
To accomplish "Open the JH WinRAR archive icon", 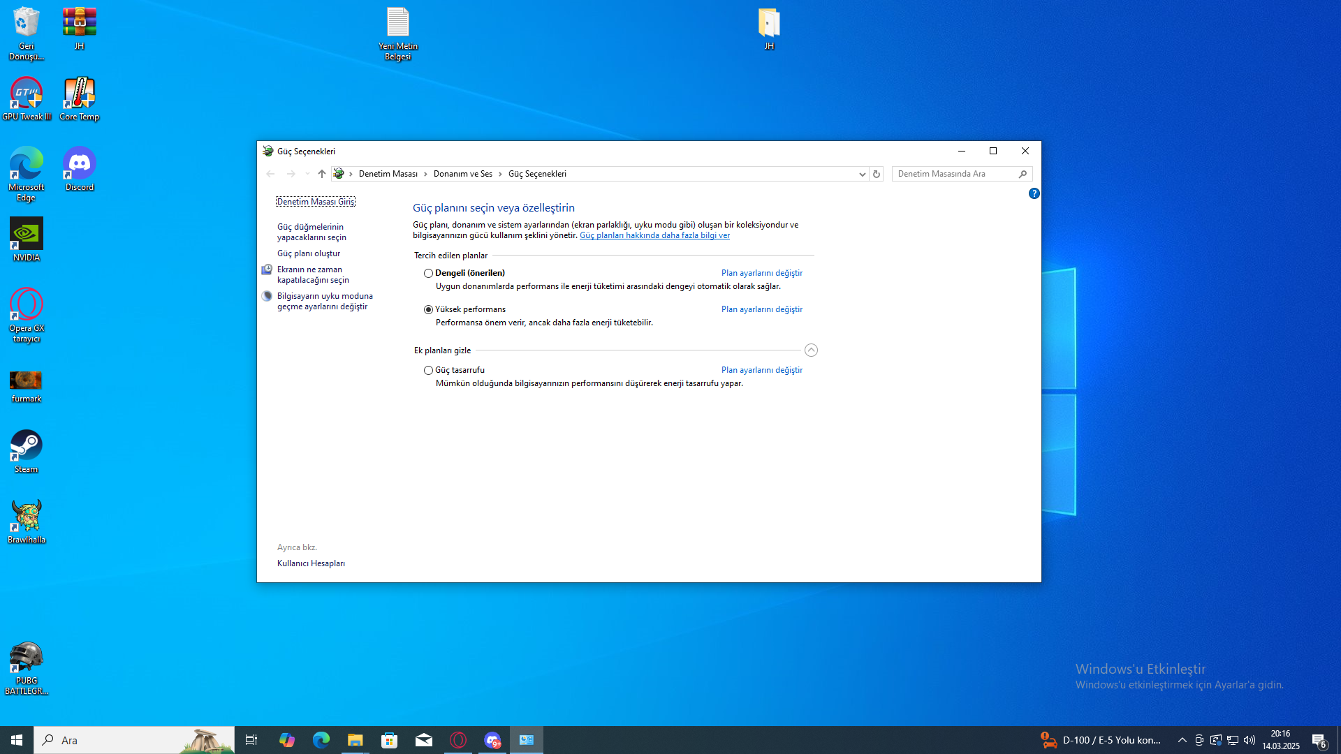I will coord(80,29).
